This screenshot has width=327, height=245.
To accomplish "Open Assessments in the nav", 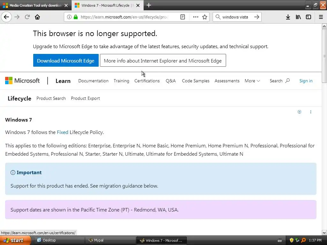I will (x=227, y=81).
